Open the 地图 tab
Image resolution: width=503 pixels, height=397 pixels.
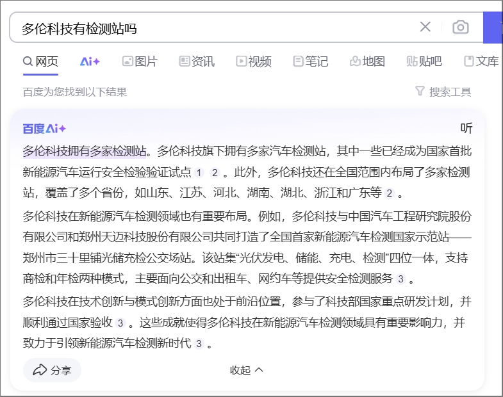coord(367,61)
